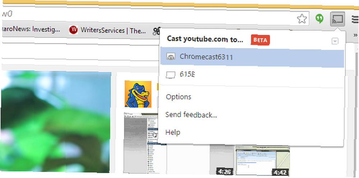Click the monitor icon beside 6158
This screenshot has width=359, height=178.
pos(170,75)
